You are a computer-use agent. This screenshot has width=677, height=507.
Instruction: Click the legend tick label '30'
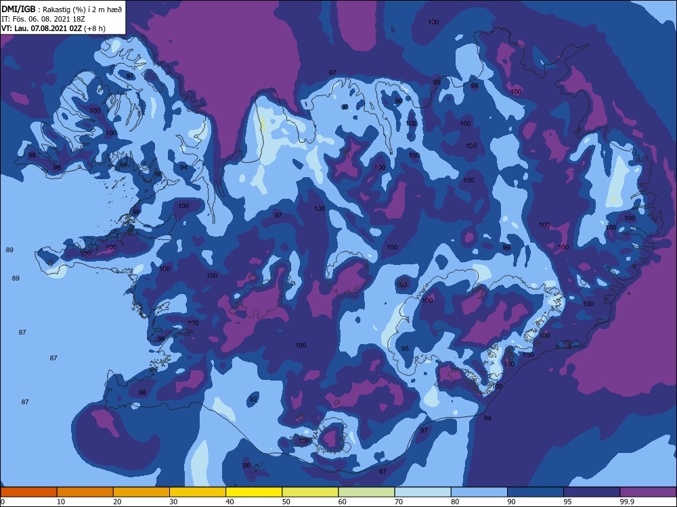[173, 502]
